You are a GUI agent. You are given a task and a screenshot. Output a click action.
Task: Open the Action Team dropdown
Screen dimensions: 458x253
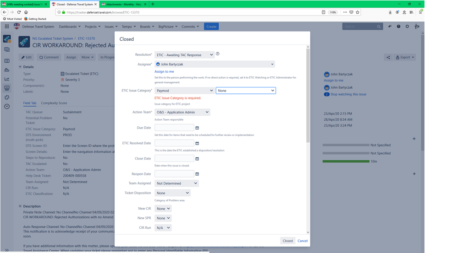tap(182, 112)
